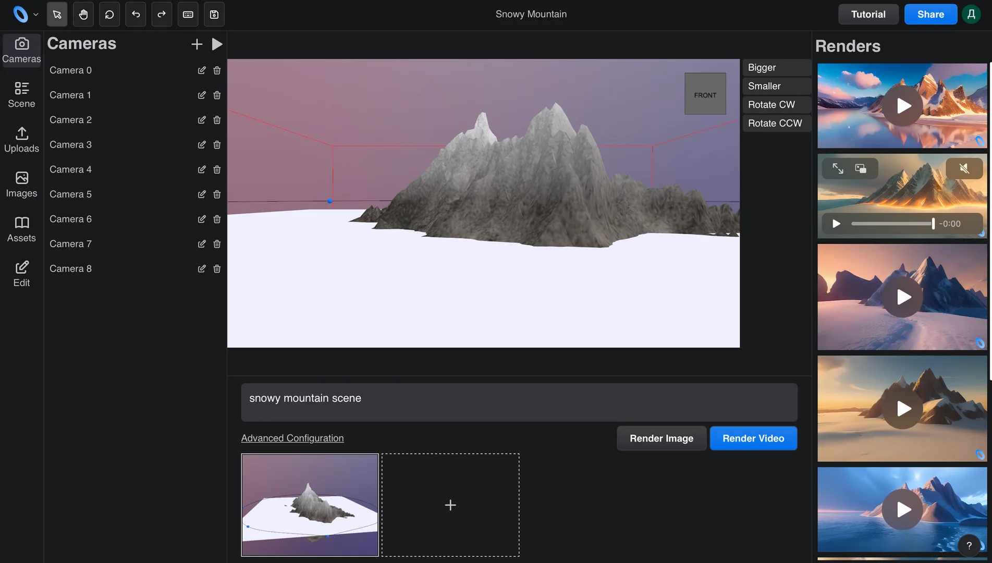Expand Advanced Configuration settings
The image size is (992, 563).
(x=292, y=438)
